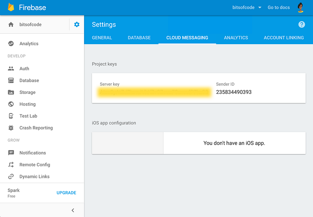Click the DEVELOP section heading
Image resolution: width=313 pixels, height=217 pixels.
16,56
